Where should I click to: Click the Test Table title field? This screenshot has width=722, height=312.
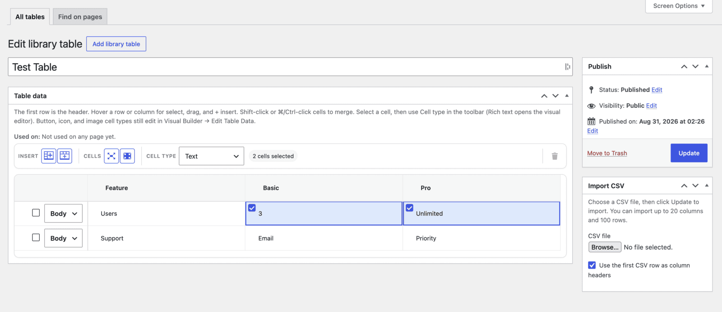[290, 67]
